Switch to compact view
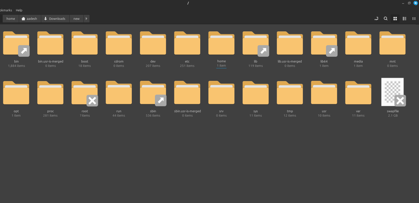Image resolution: width=419 pixels, height=203 pixels. tap(414, 19)
